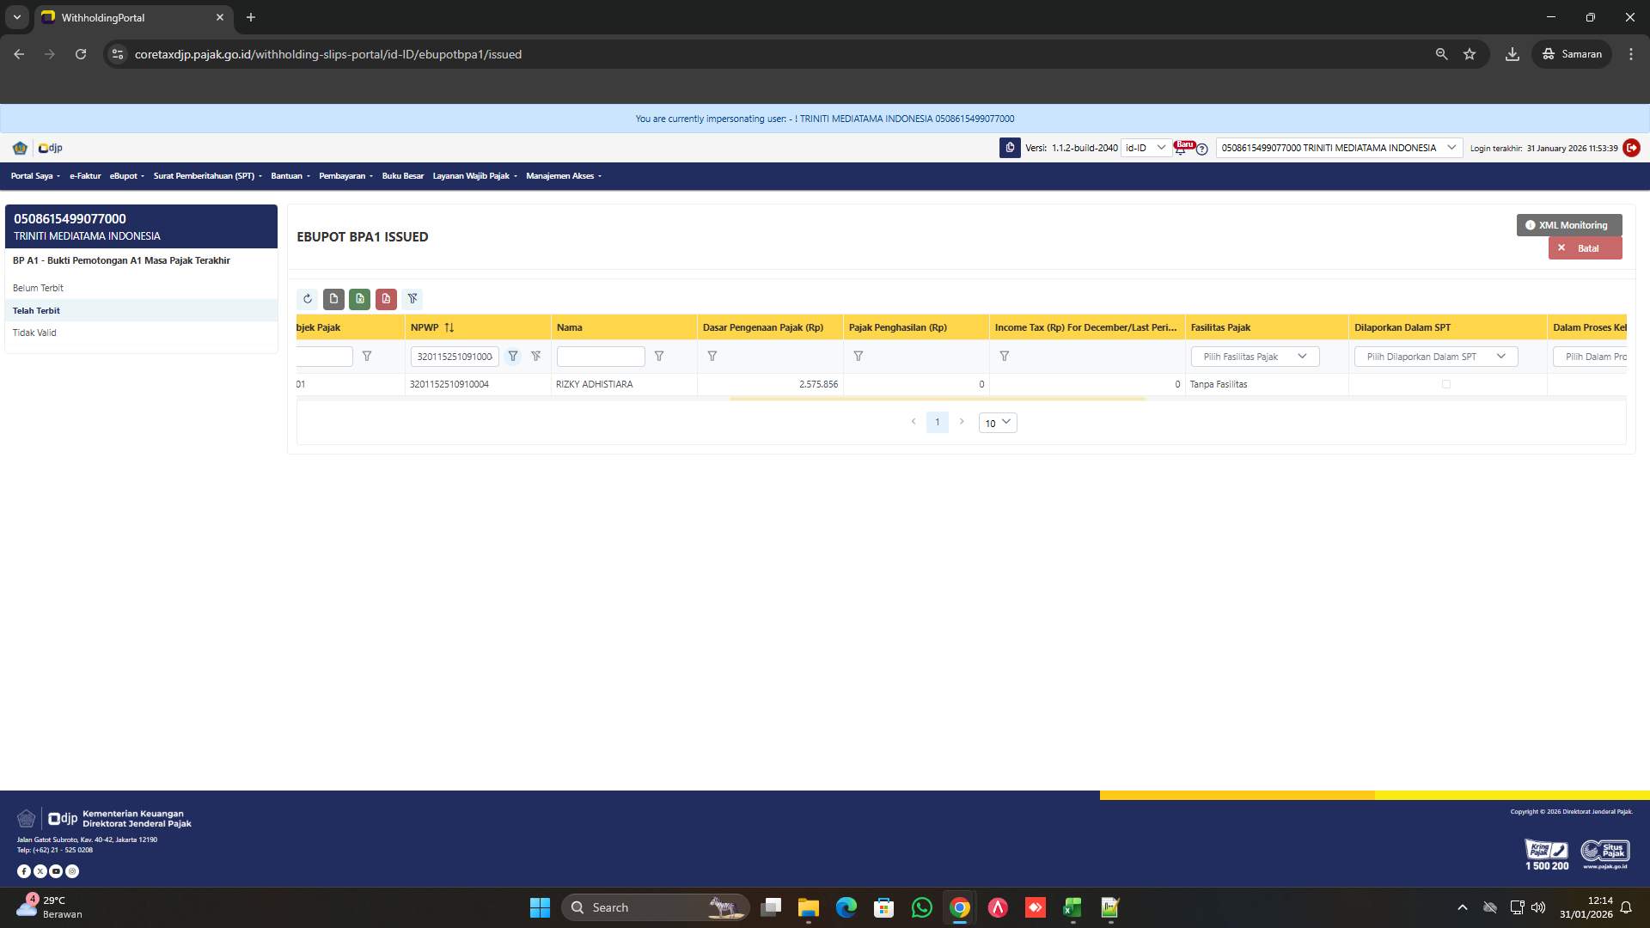
Task: Open the notifications bell with Baru badge
Action: coord(1181,150)
